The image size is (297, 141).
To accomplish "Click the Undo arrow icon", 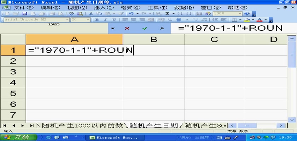I will (x=131, y=13).
